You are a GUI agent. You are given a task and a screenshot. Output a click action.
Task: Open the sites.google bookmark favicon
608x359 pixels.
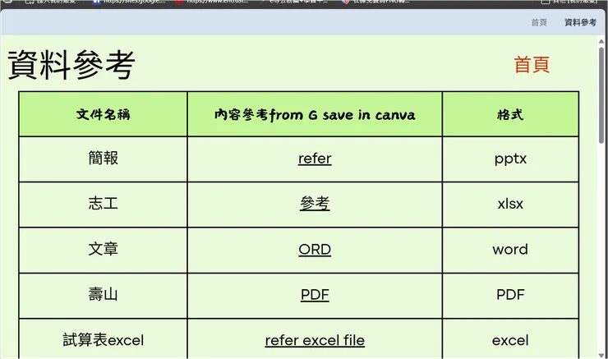(x=96, y=2)
